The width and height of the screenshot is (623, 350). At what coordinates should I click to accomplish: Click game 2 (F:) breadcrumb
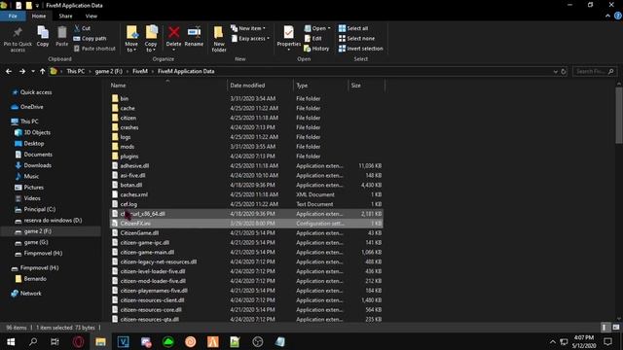tap(108, 71)
